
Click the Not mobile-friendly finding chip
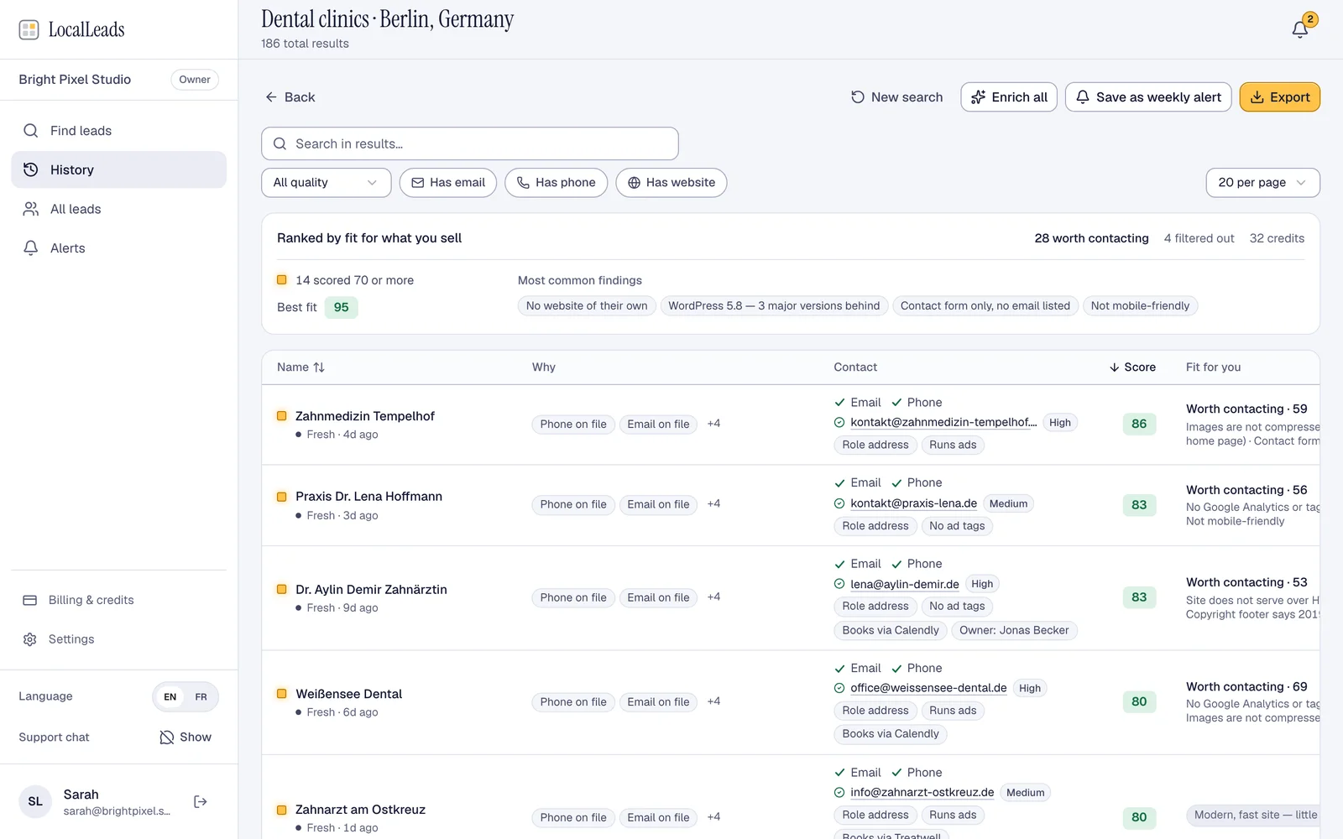[x=1140, y=306]
